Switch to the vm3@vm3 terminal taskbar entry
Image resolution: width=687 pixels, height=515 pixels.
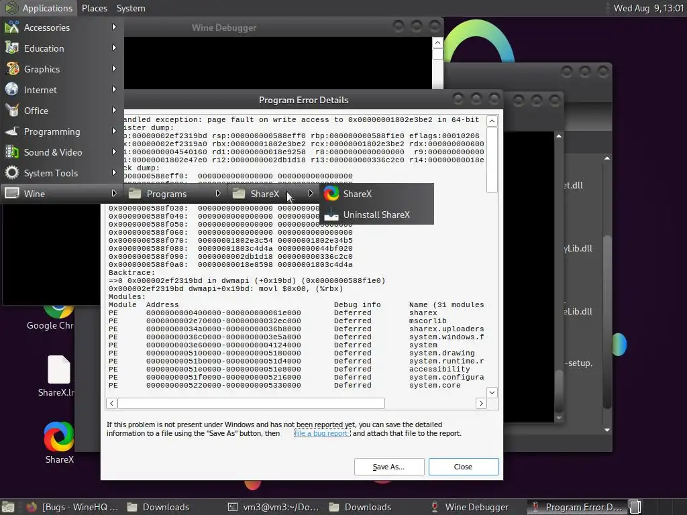click(274, 507)
